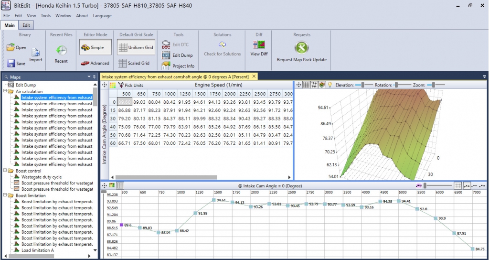Screen dimensions: 489x260
Task: Select line-only graph style
Action: 475,185
